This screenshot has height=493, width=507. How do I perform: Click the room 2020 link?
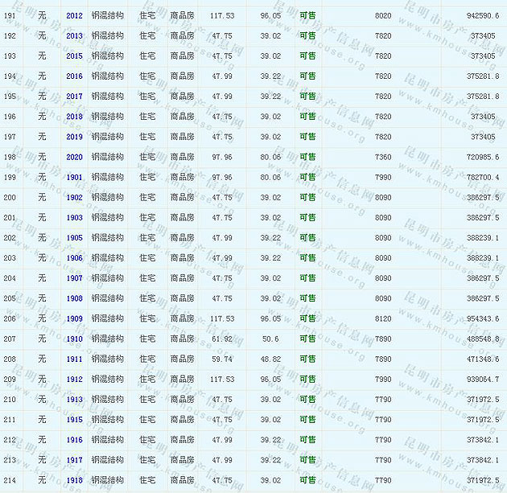click(x=74, y=157)
